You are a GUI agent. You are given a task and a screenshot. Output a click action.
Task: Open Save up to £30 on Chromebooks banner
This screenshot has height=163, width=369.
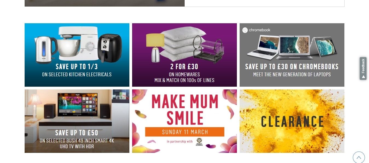tap(292, 55)
